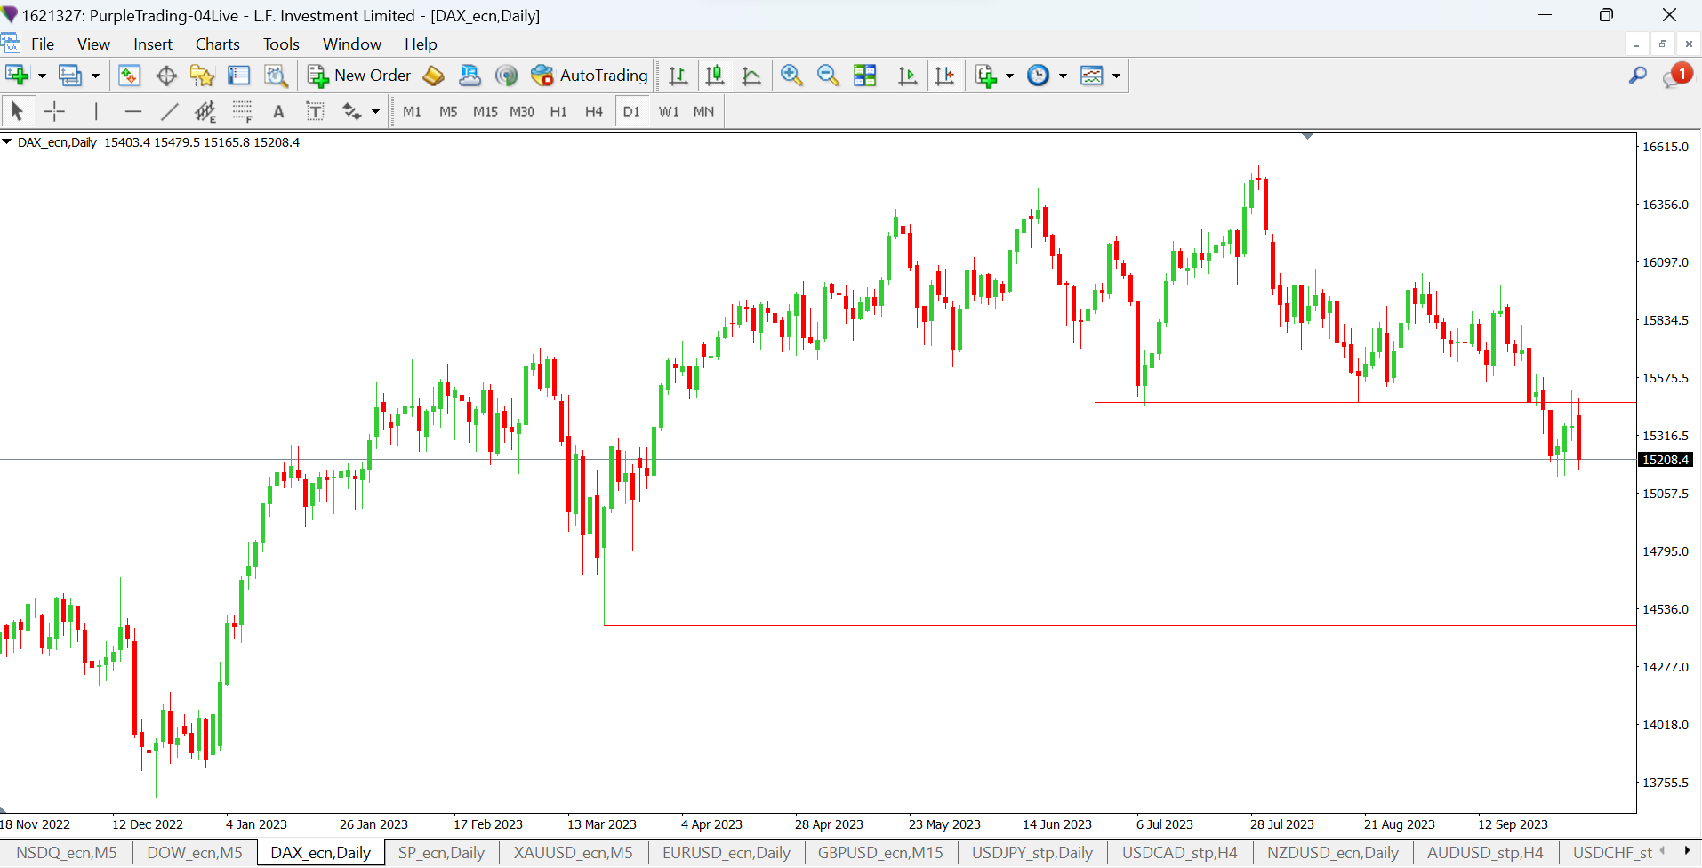Launch the Strategy Tester magnifier icon
1702x868 pixels.
click(x=277, y=76)
